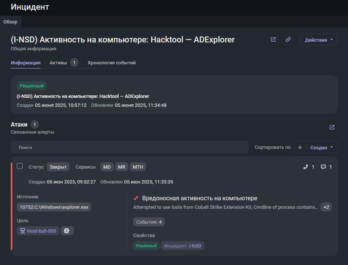Click the red malicious activity icon

136,198
